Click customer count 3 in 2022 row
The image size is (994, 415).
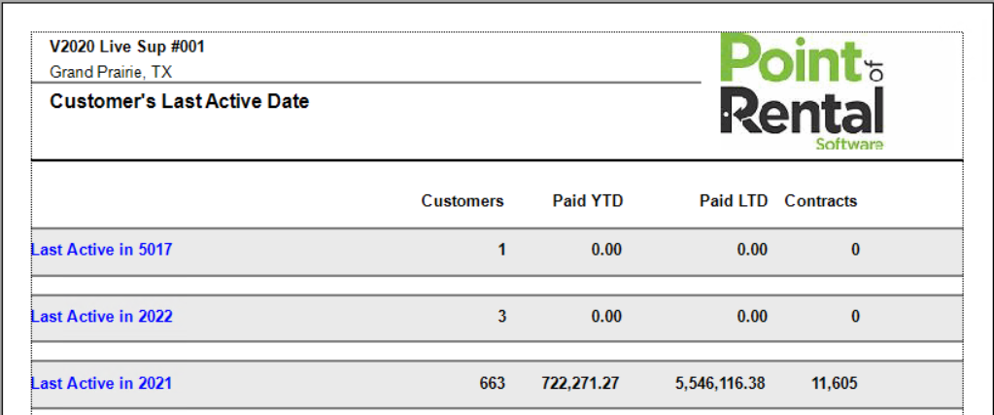tap(501, 317)
